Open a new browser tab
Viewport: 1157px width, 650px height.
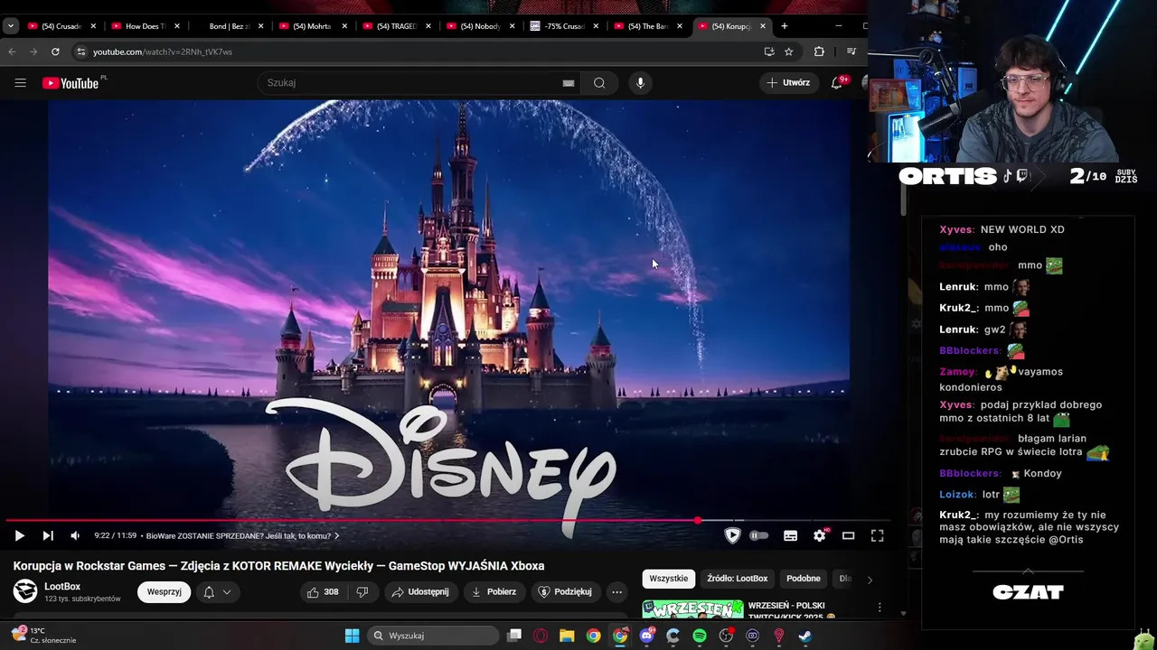click(784, 26)
